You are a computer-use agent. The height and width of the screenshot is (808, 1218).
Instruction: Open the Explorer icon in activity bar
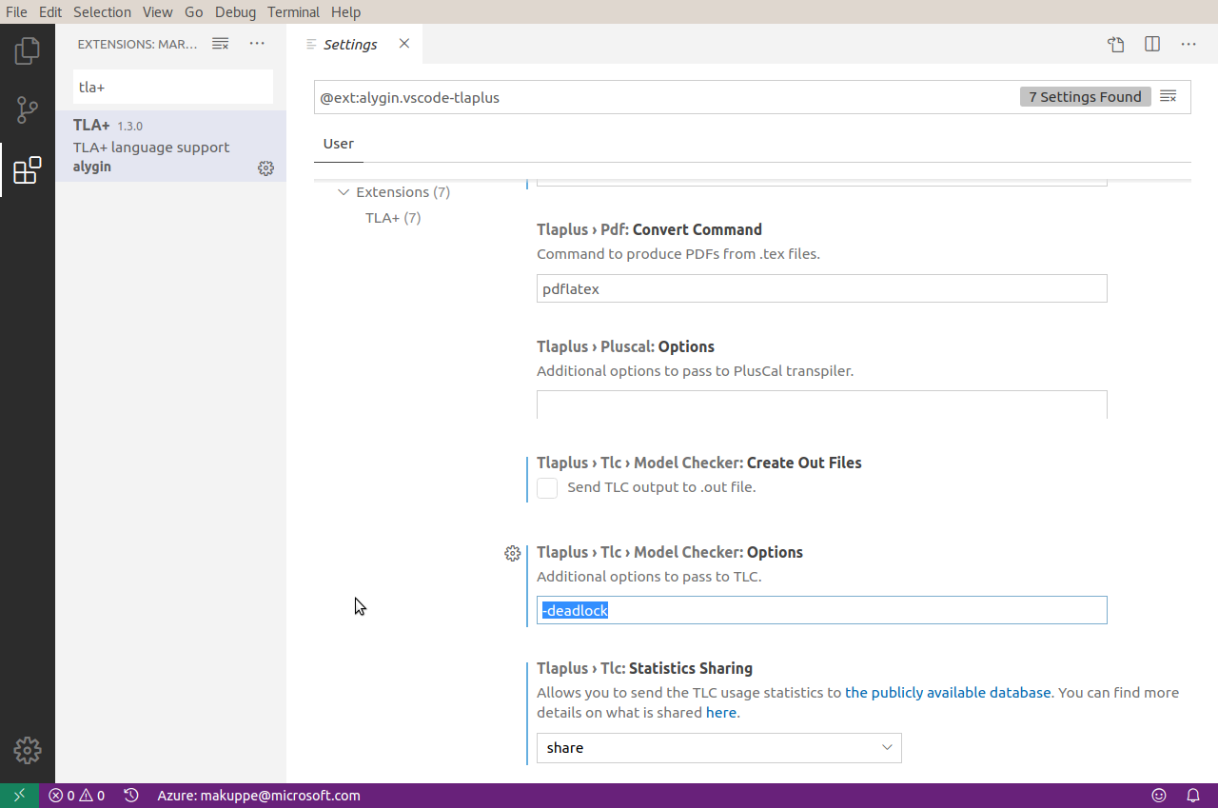point(28,50)
